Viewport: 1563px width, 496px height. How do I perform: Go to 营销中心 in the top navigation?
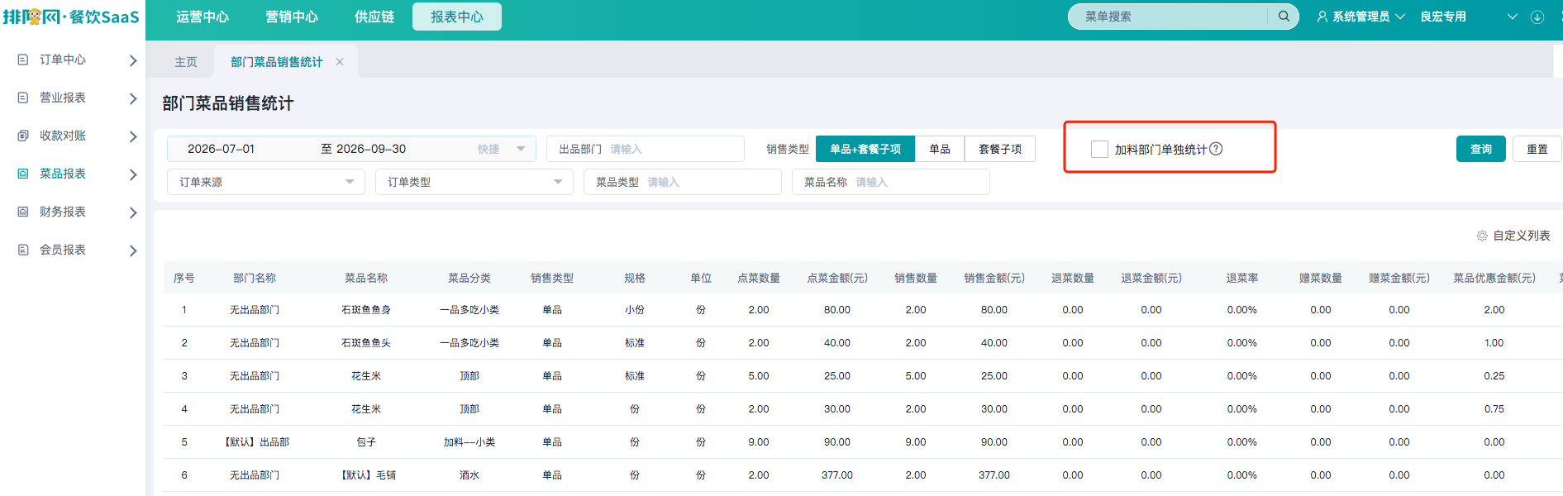pyautogui.click(x=292, y=17)
